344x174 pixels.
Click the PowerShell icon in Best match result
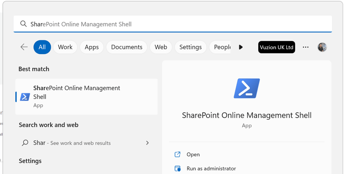25,97
